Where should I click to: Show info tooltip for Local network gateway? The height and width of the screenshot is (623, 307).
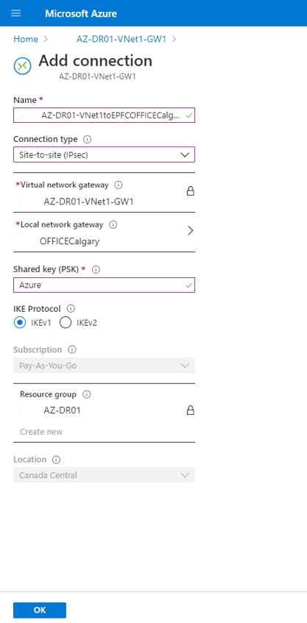point(113,224)
